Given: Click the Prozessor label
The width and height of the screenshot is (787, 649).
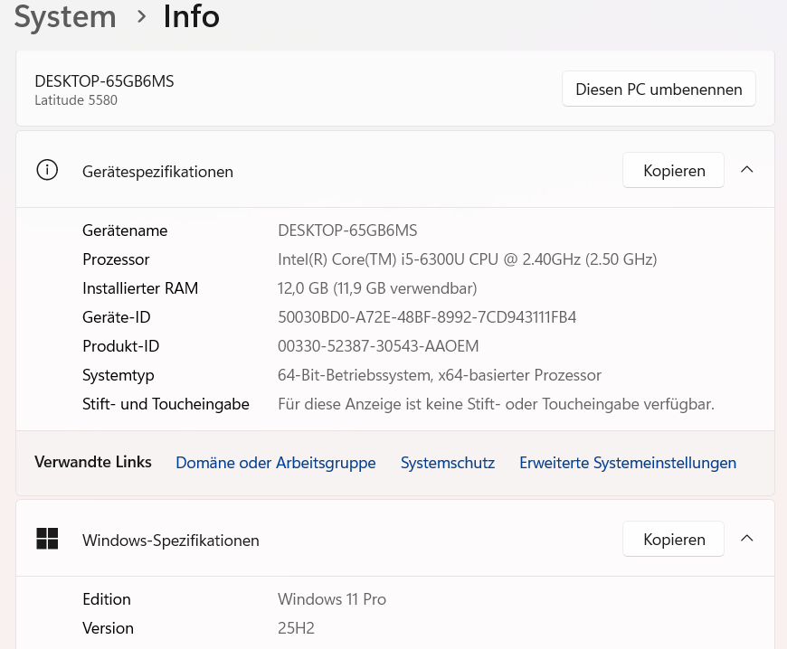Looking at the screenshot, I should pyautogui.click(x=116, y=259).
